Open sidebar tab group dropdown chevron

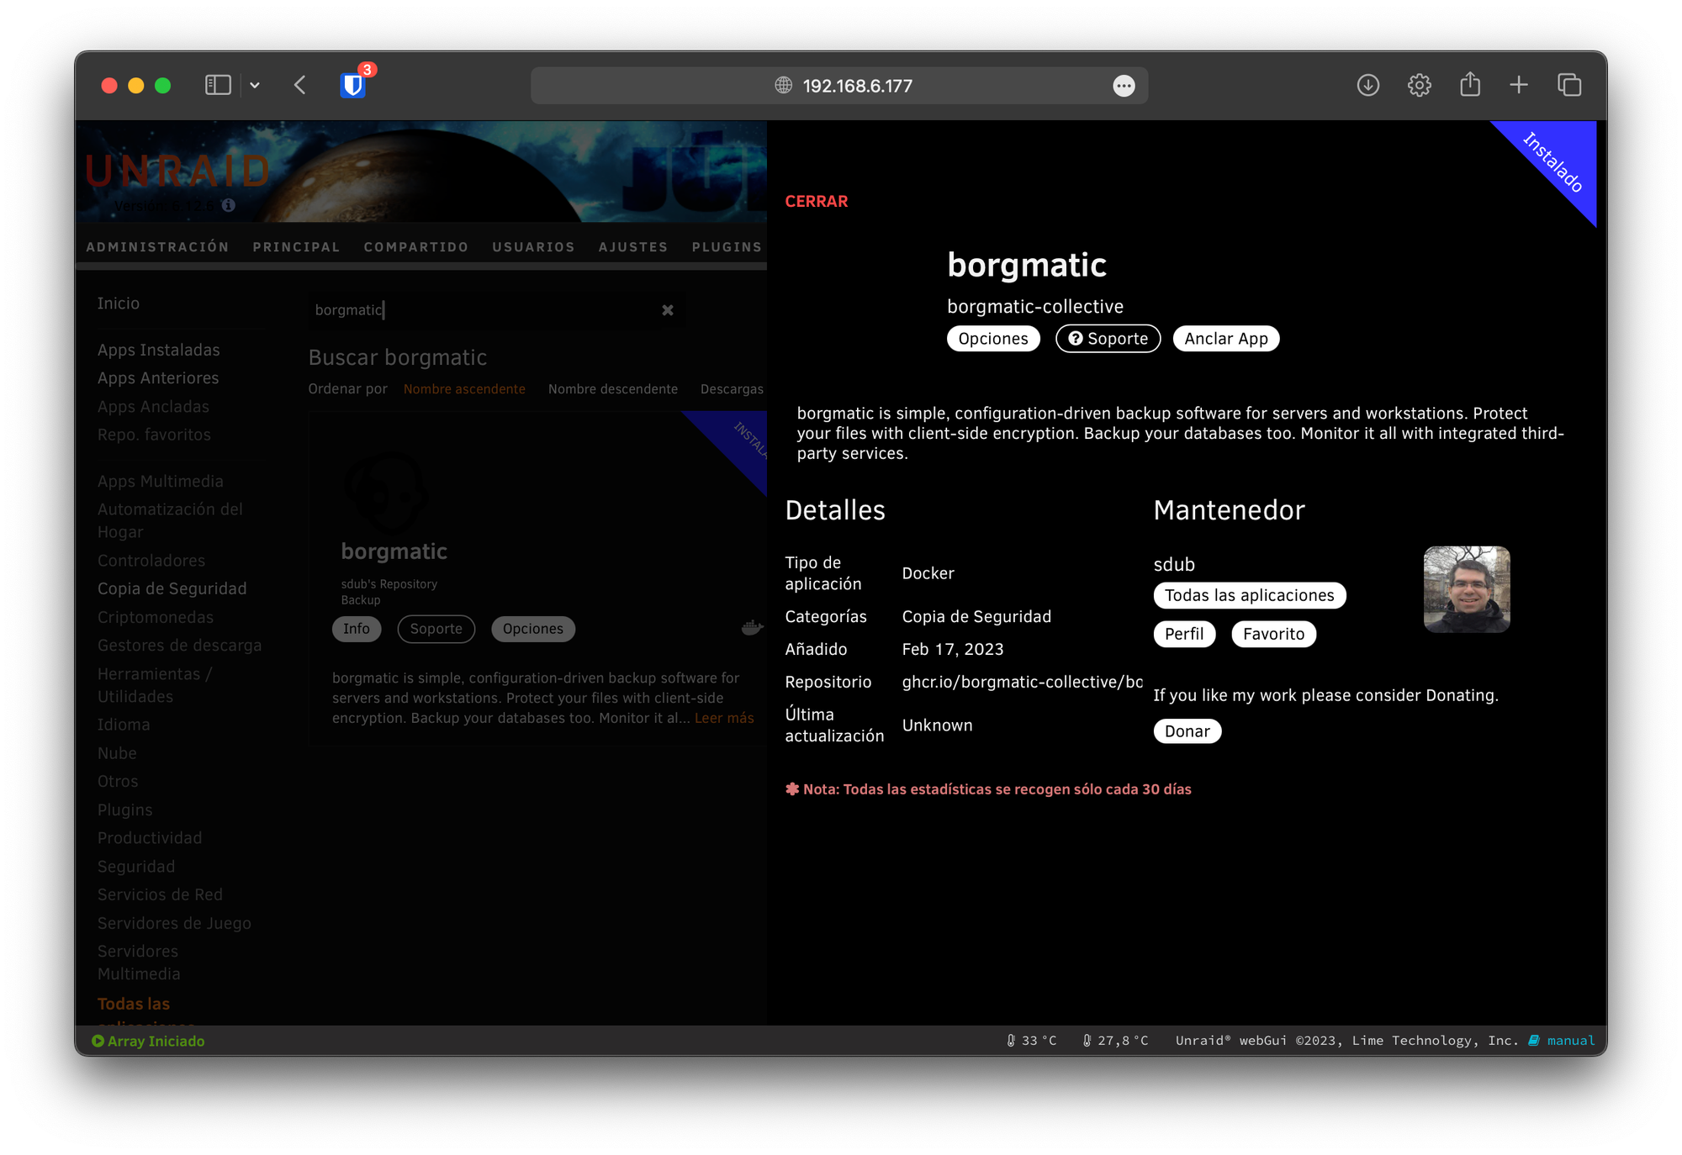pyautogui.click(x=255, y=85)
